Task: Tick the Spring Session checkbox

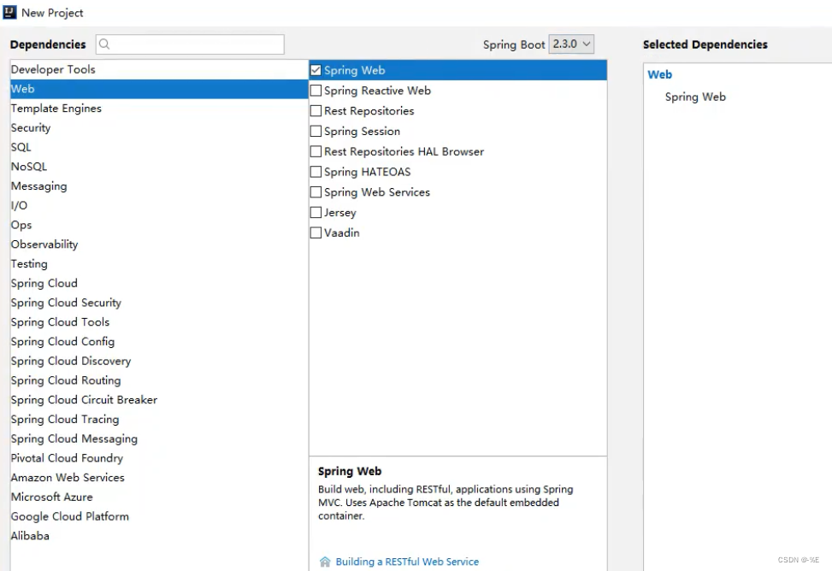Action: click(316, 131)
